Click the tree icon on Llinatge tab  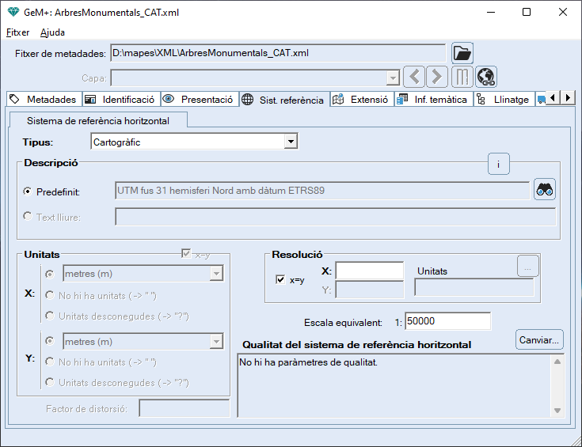[481, 99]
